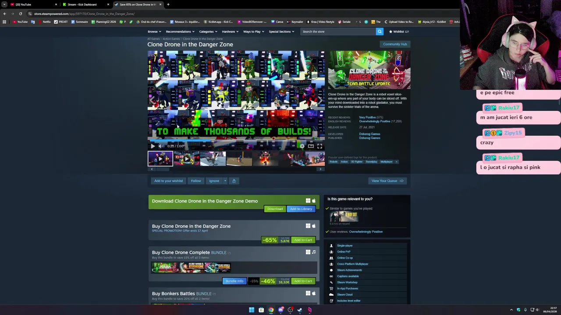Open the Very Positive recent reviews link
This screenshot has width=561, height=315.
(x=367, y=117)
